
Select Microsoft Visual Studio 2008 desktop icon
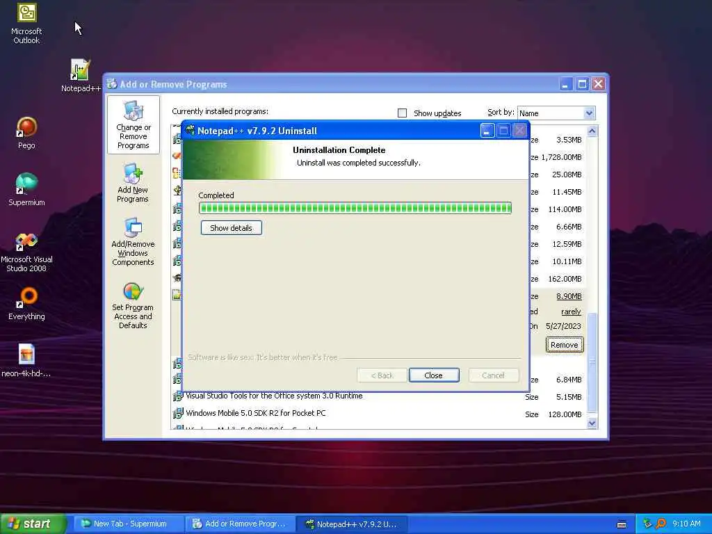tap(26, 252)
